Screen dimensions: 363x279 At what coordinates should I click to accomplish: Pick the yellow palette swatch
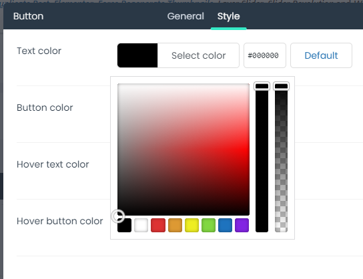click(x=192, y=225)
